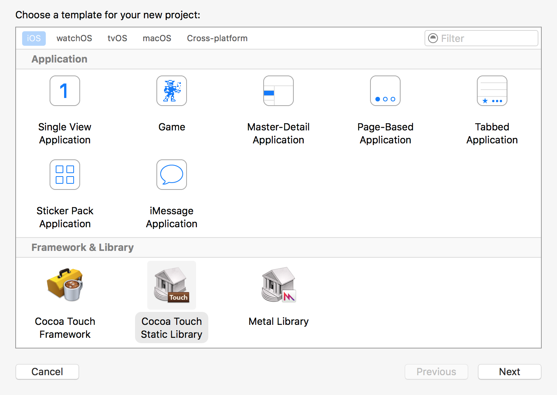Pick the iMessage Application template icon
Screen dimensions: 557x395
(172, 175)
